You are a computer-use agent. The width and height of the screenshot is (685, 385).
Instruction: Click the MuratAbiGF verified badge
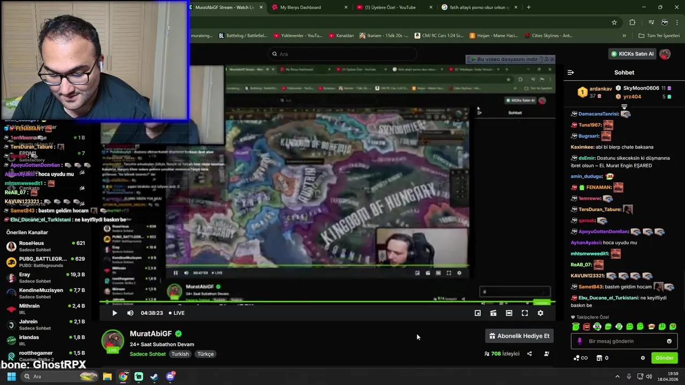coord(178,334)
